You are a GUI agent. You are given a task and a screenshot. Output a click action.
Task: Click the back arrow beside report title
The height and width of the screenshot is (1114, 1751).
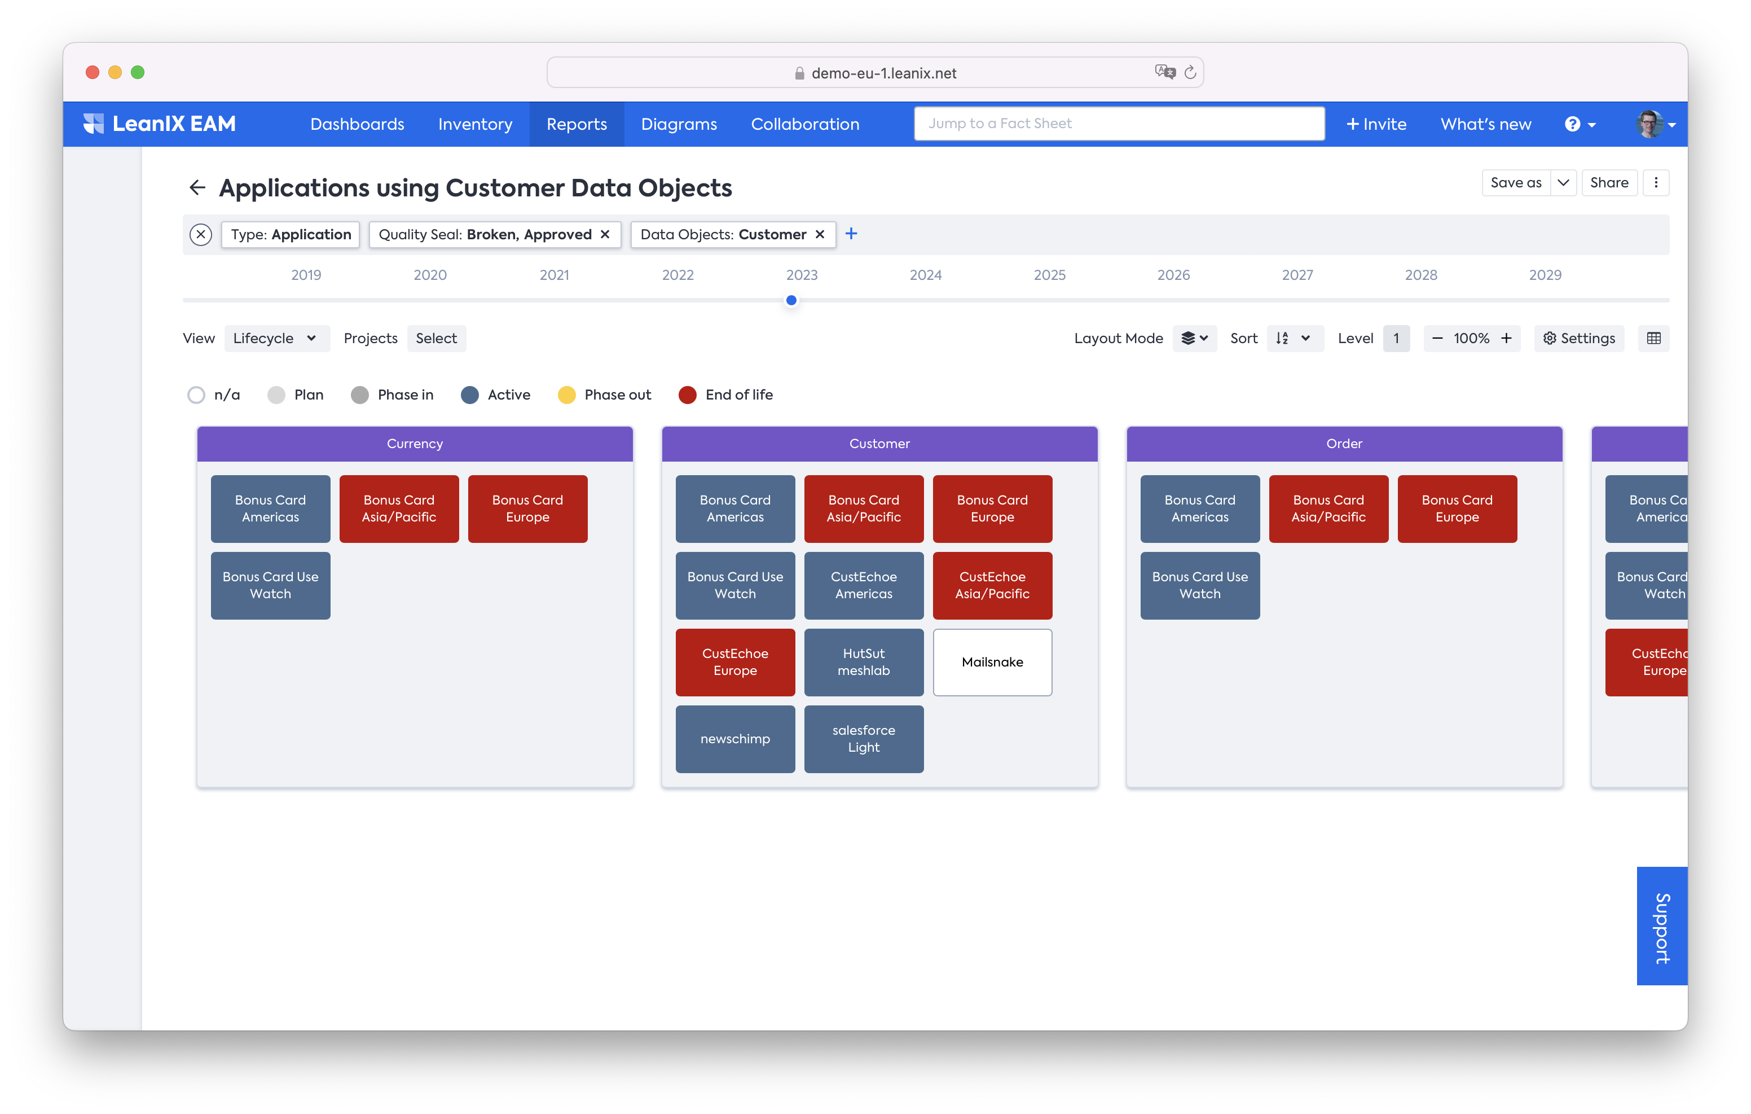click(197, 188)
